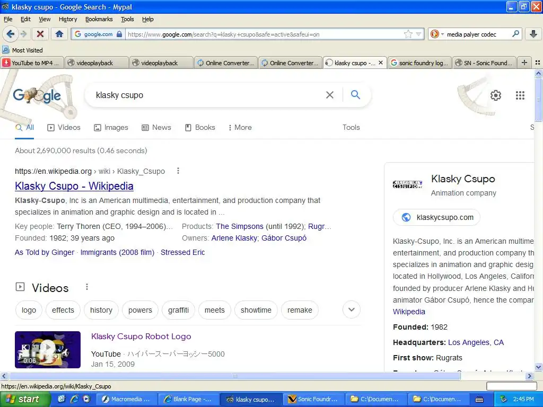543x407 pixels.
Task: Select the News search filter
Action: [x=156, y=127]
